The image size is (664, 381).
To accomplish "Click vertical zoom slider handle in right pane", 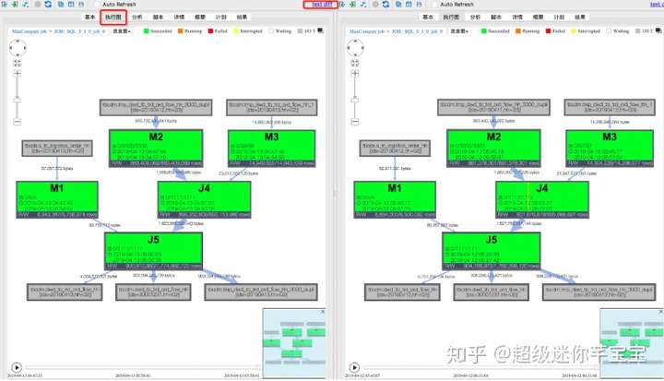I will [x=355, y=100].
